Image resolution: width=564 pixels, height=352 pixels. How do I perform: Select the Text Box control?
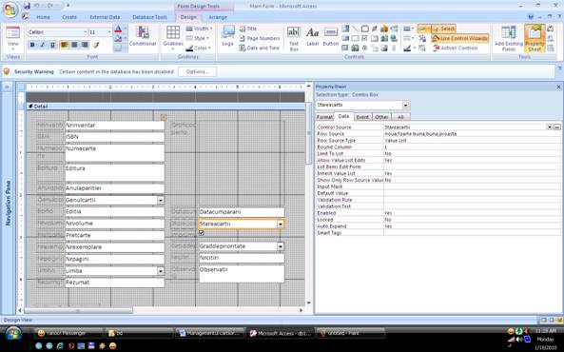coord(294,38)
